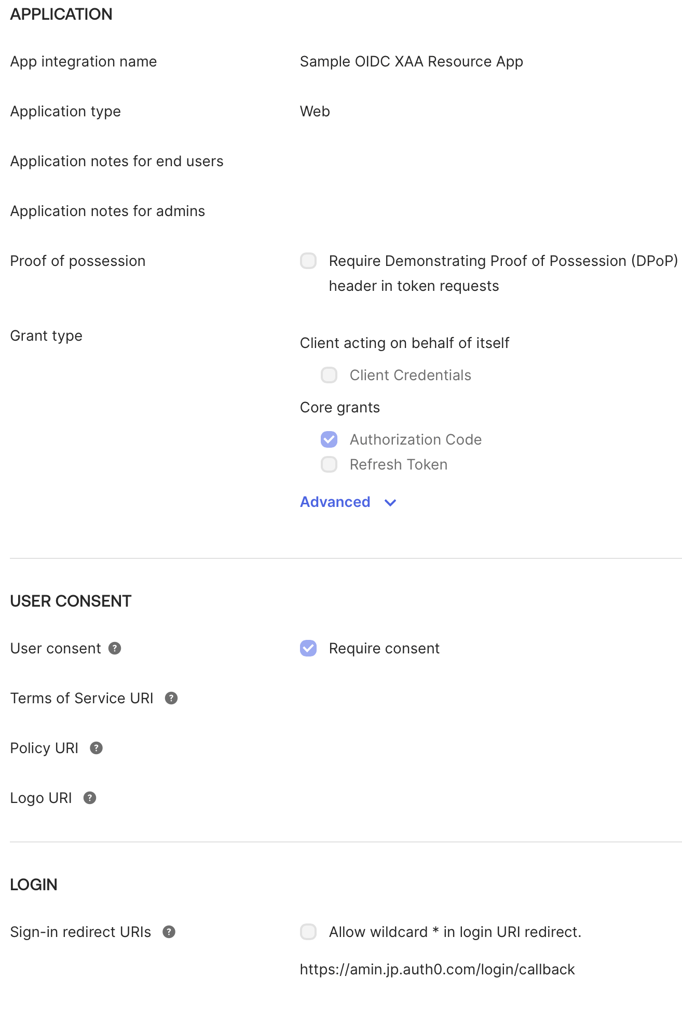This screenshot has width=682, height=1018.
Task: Open the Sign-in redirect URIs help icon
Action: pyautogui.click(x=169, y=932)
